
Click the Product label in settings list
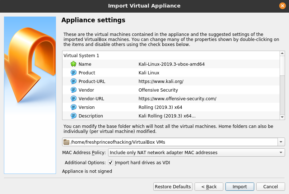pyautogui.click(x=87, y=73)
